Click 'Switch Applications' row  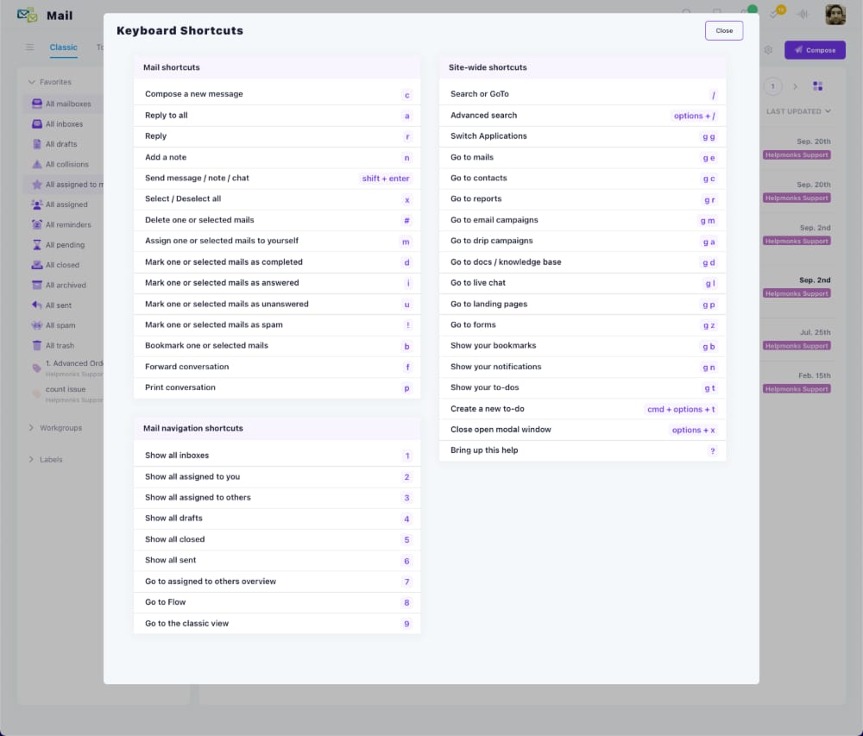coord(583,136)
